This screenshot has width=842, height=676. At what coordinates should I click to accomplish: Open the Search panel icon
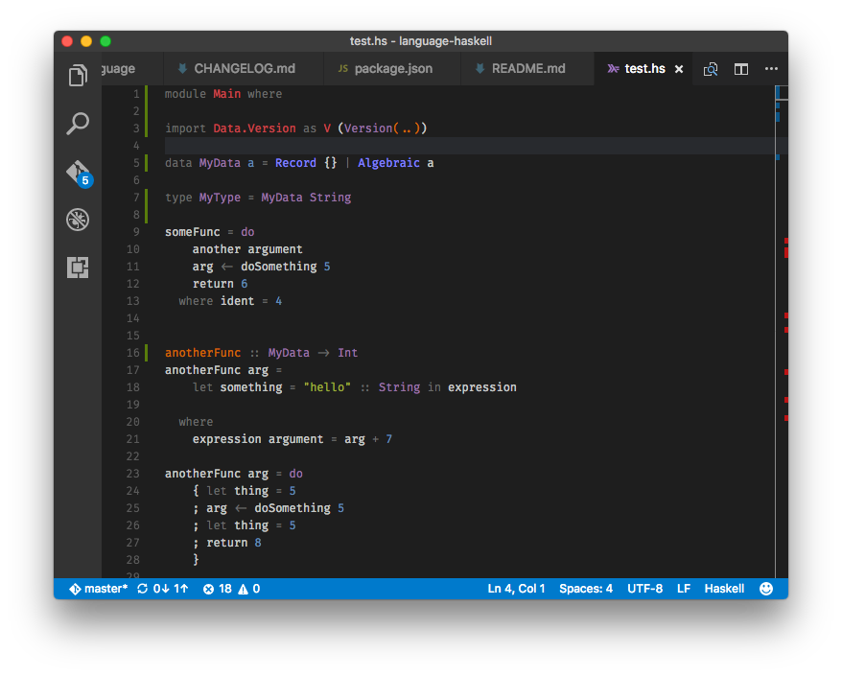pyautogui.click(x=78, y=124)
